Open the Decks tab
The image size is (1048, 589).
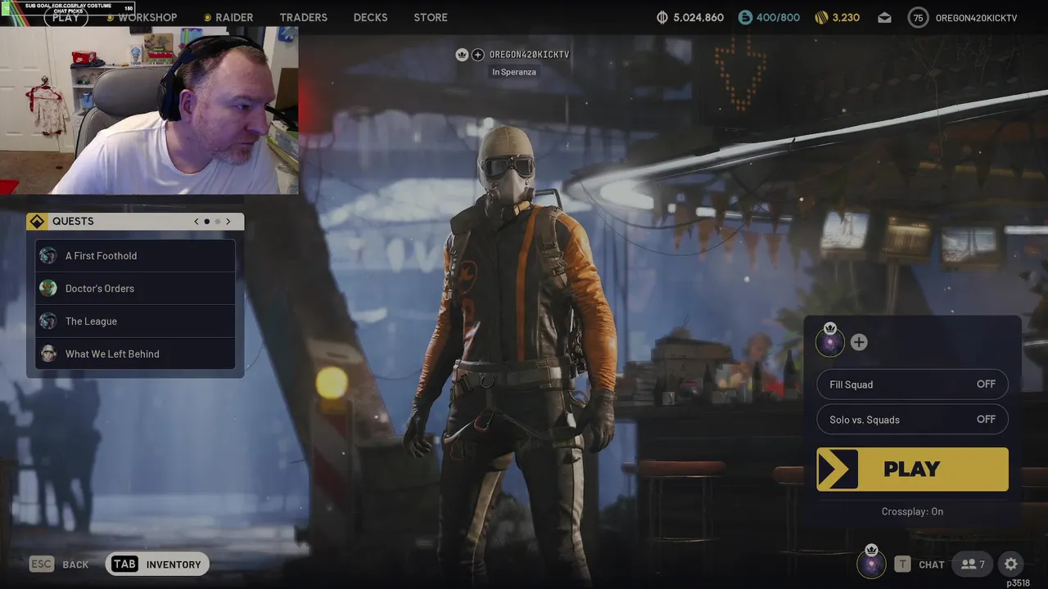coord(370,17)
